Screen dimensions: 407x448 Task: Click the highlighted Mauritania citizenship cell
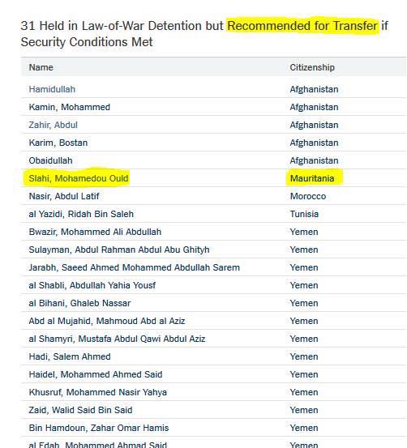[312, 178]
